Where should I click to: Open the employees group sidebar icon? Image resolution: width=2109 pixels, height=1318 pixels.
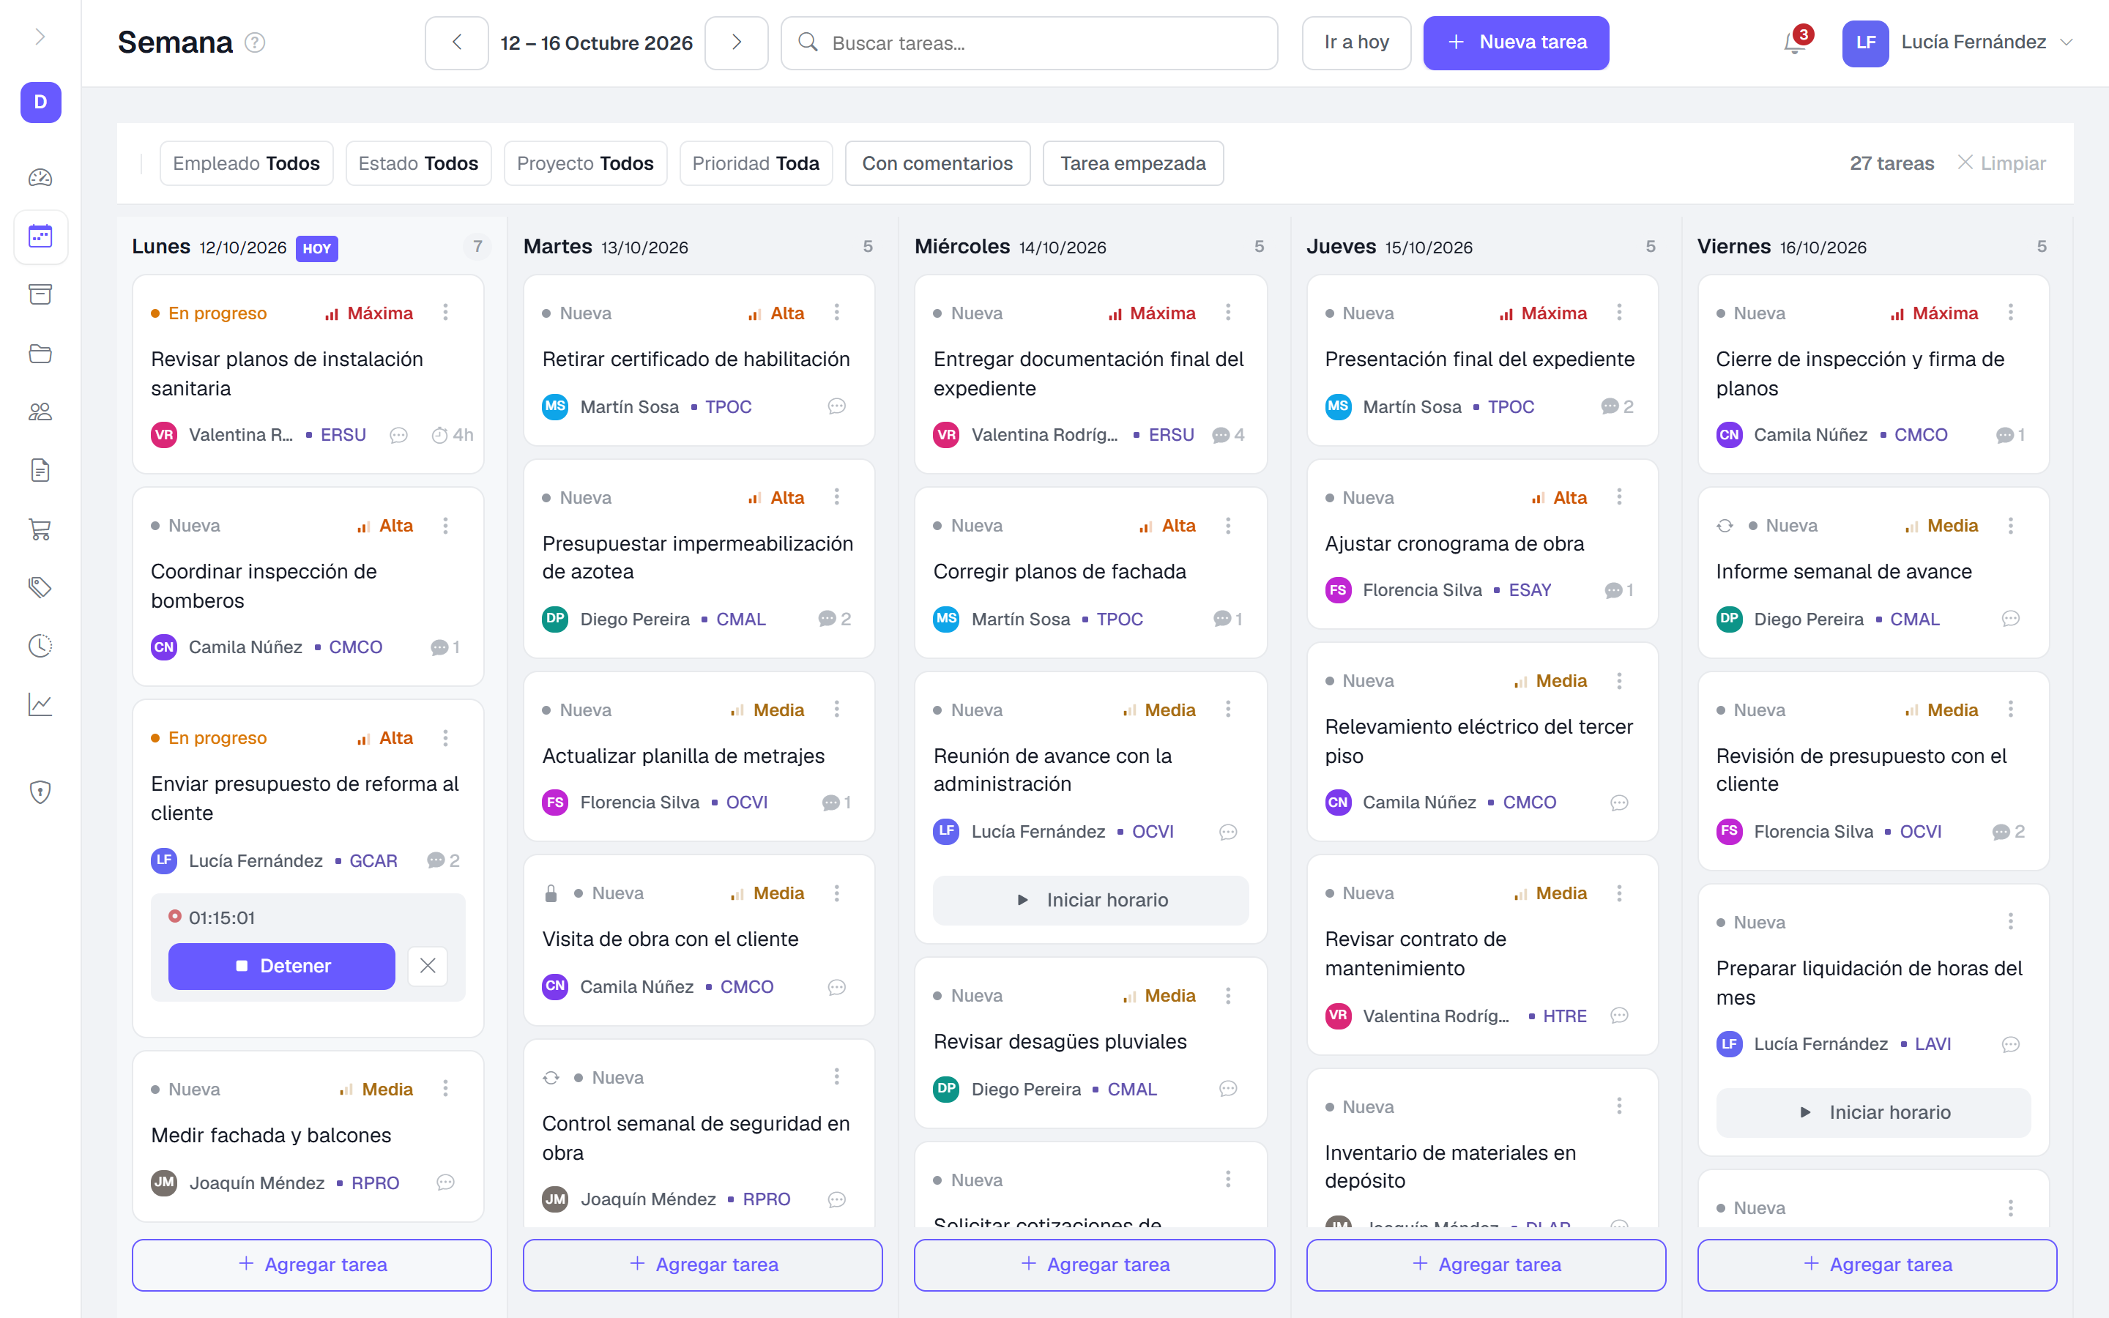(40, 412)
